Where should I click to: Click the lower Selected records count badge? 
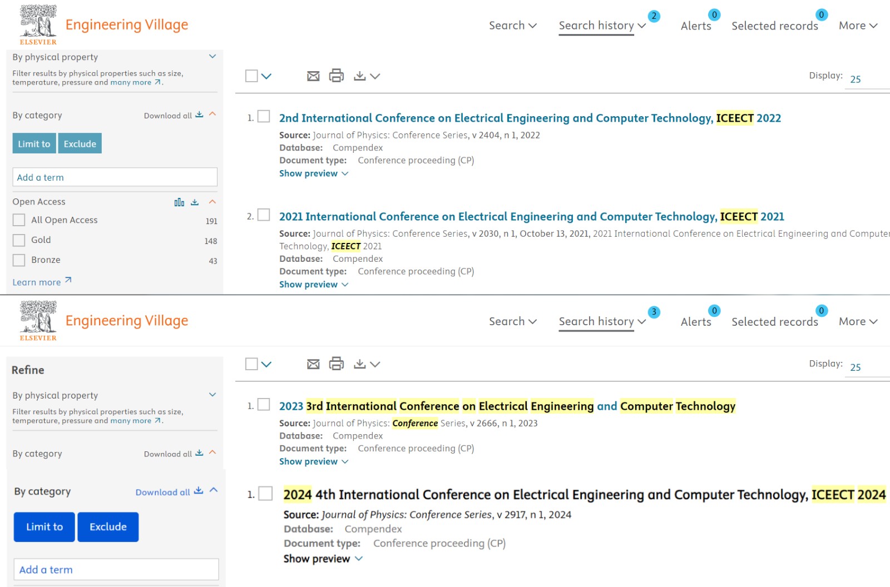pos(822,311)
